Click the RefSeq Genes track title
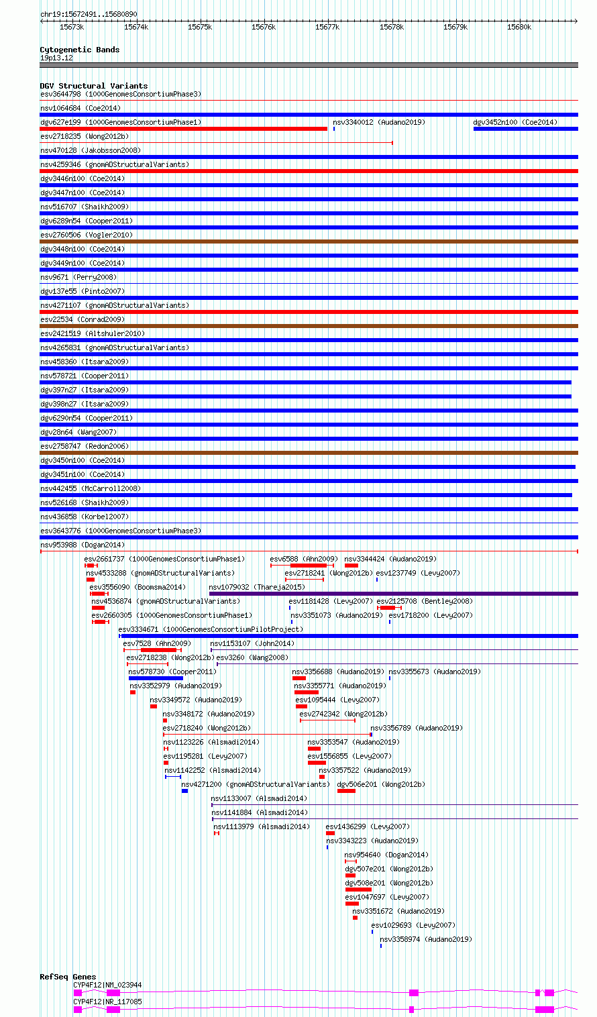 tap(68, 977)
